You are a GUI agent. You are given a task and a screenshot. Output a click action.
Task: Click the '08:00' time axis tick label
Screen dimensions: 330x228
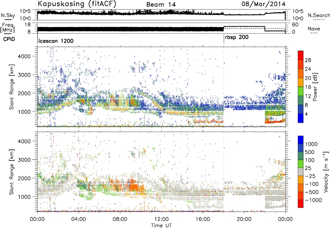120,219
